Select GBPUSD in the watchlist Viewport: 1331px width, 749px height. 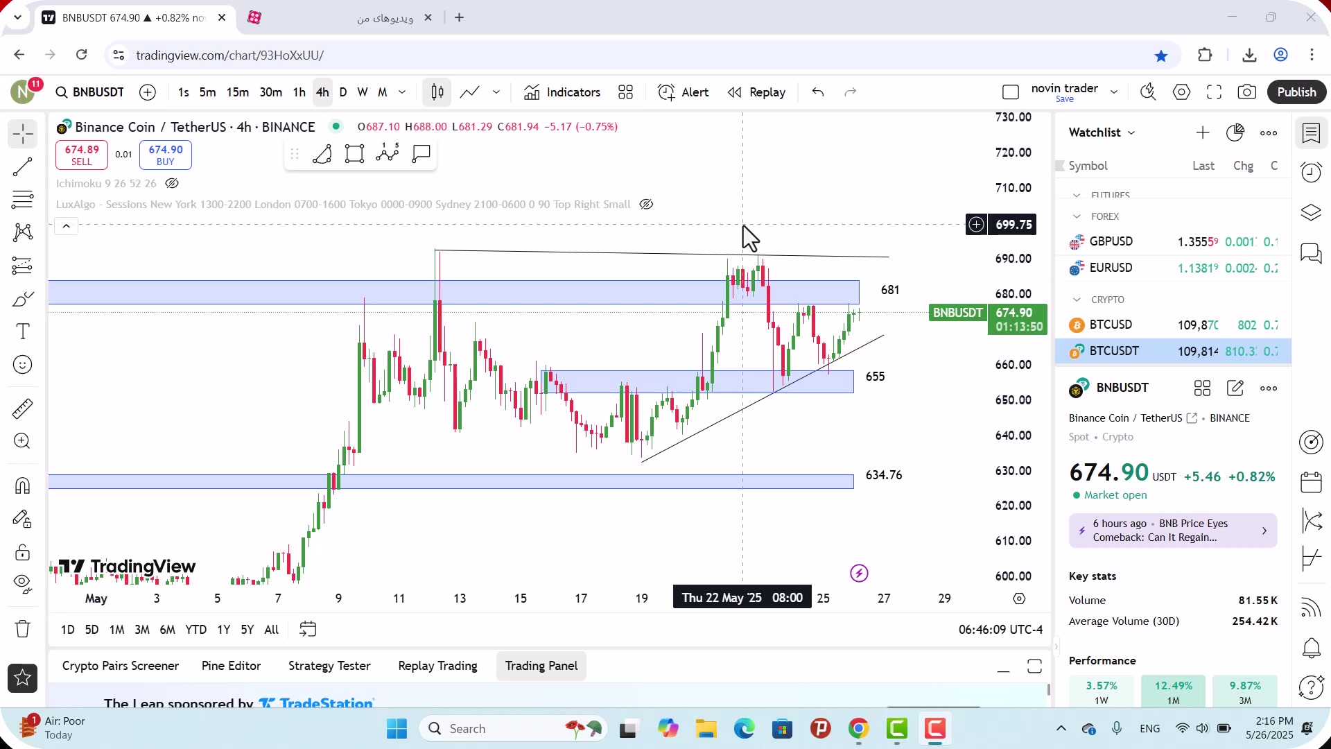click(x=1173, y=242)
